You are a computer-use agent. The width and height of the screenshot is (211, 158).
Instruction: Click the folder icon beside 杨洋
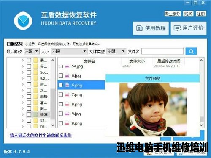tap(36, 114)
